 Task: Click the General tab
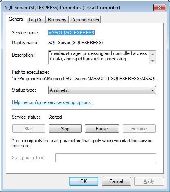16,19
